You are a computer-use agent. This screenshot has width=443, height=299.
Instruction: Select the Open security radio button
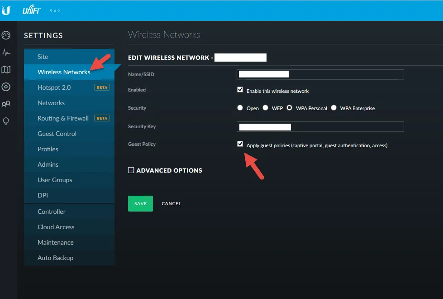pyautogui.click(x=240, y=108)
